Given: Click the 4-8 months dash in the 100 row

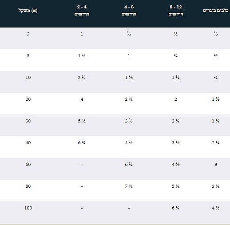Looking at the screenshot, I should coord(129,208).
